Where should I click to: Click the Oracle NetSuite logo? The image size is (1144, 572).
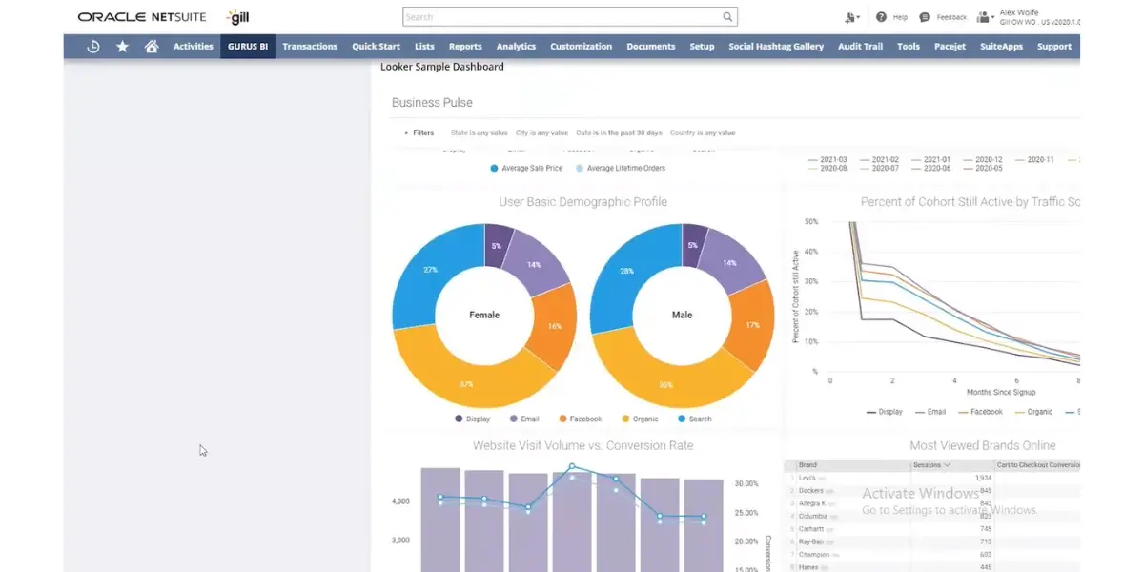(x=142, y=17)
